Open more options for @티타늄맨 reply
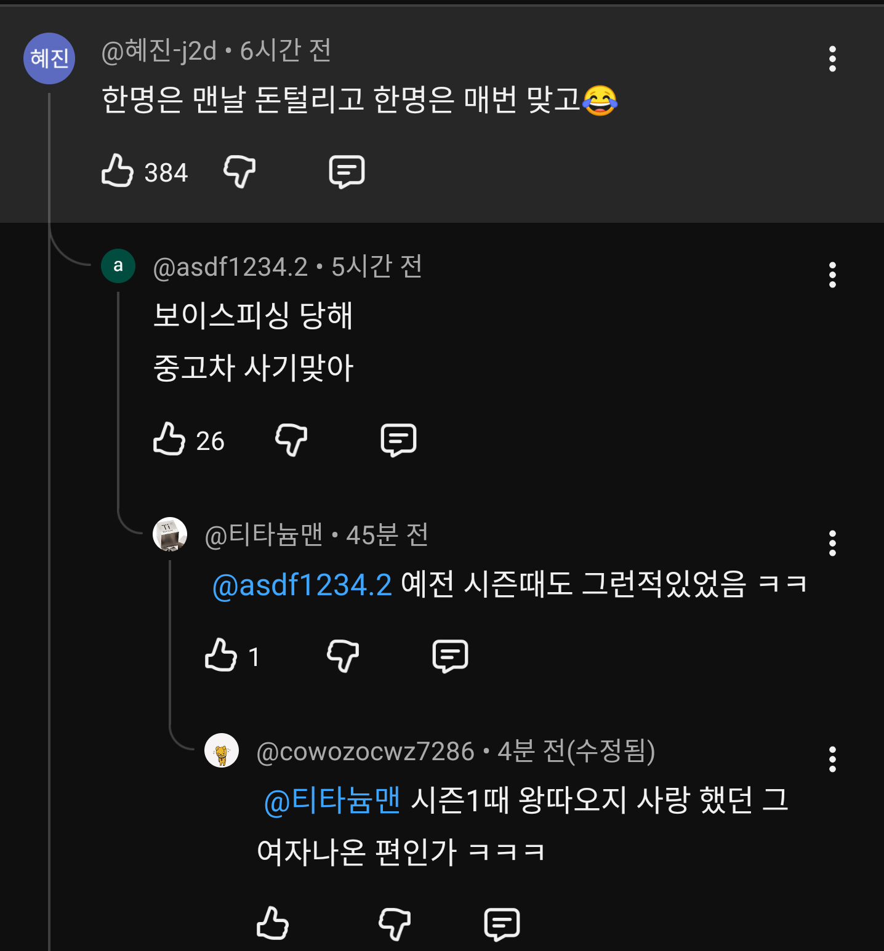Image resolution: width=884 pixels, height=951 pixels. click(832, 544)
